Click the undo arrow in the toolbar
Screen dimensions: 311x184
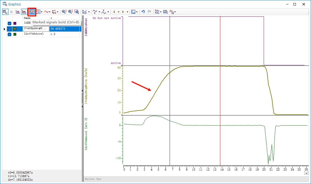(x=143, y=12)
